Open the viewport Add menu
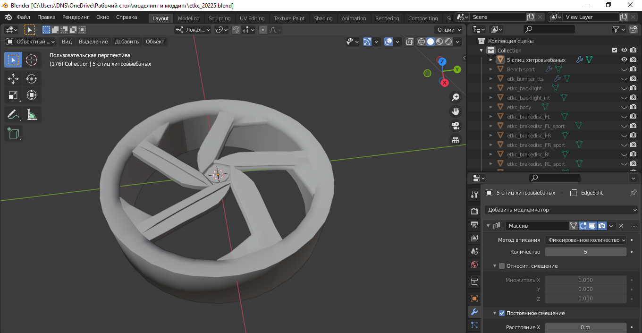This screenshot has width=642, height=333. [x=127, y=42]
